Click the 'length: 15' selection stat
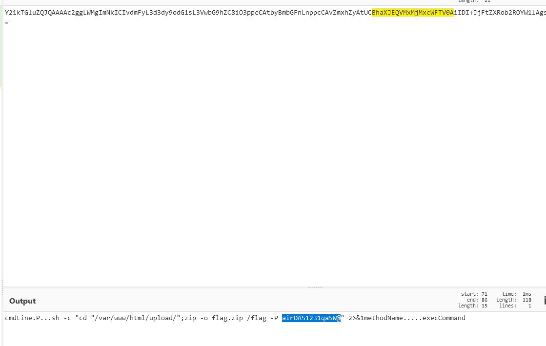 (x=472, y=306)
